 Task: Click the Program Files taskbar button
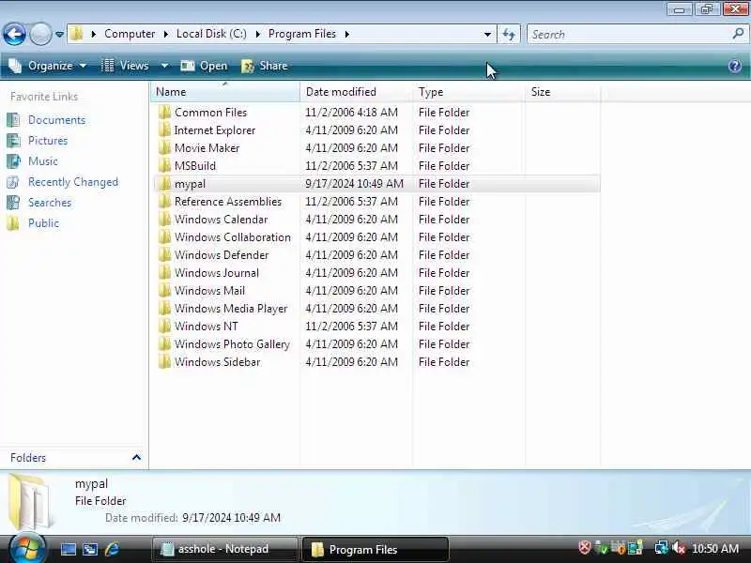[375, 549]
